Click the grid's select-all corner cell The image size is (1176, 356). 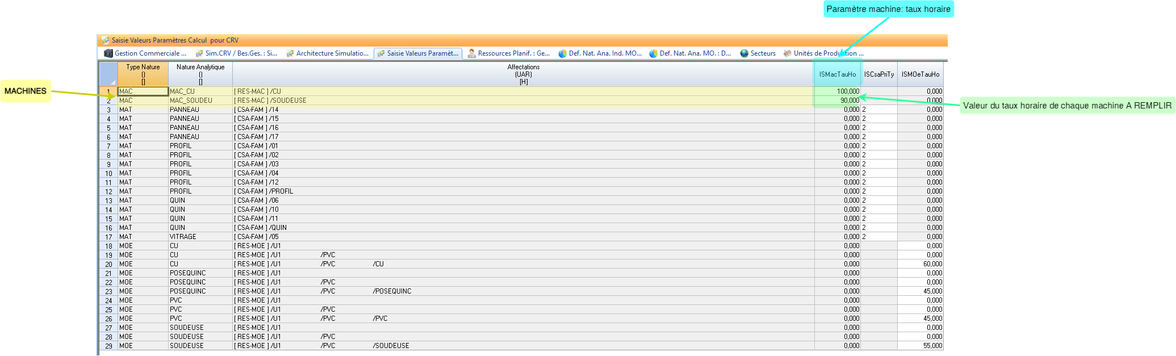coord(108,74)
